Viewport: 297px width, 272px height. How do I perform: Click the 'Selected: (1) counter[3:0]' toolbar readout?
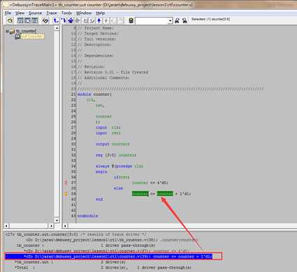(211, 19)
